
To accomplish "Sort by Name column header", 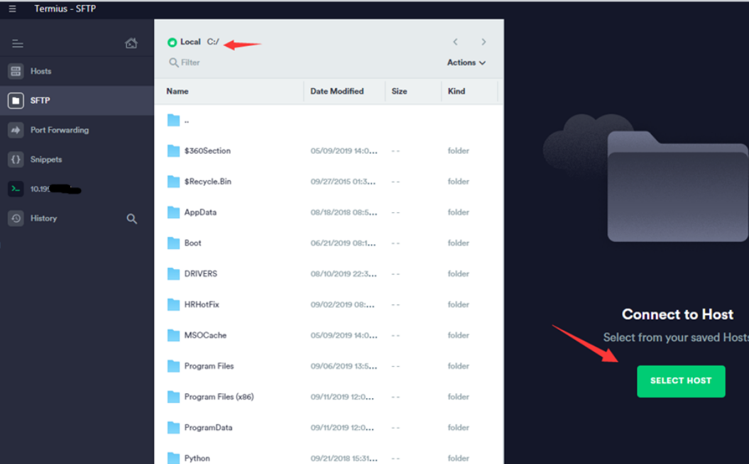I will [x=177, y=92].
